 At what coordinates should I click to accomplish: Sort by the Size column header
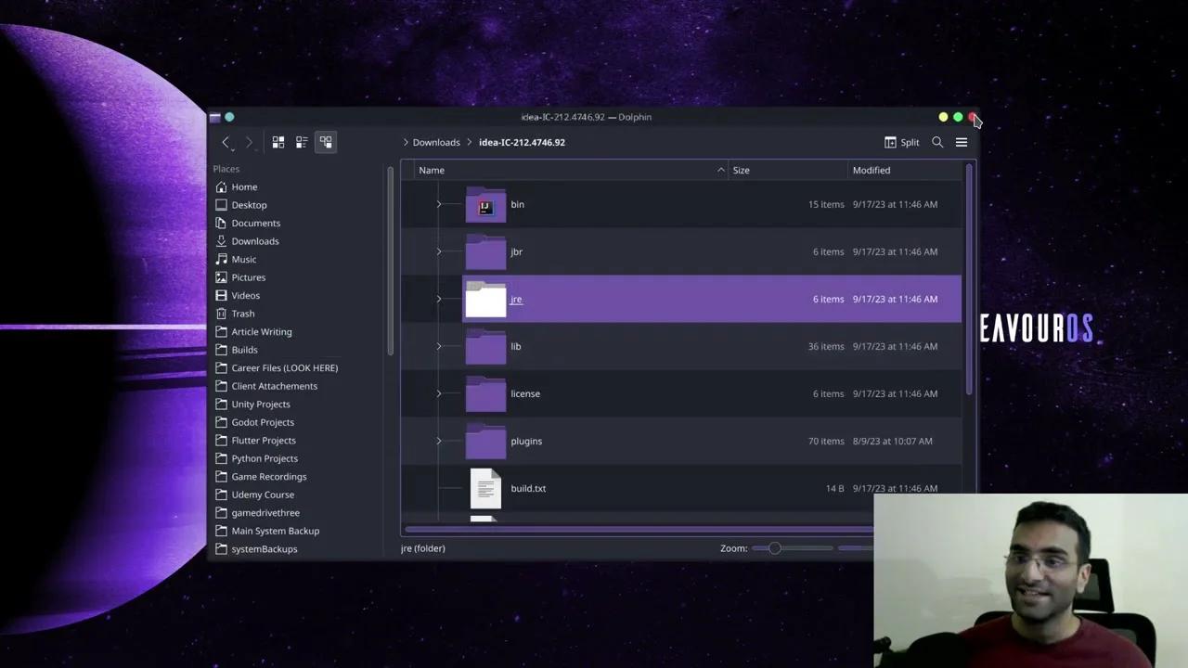742,170
